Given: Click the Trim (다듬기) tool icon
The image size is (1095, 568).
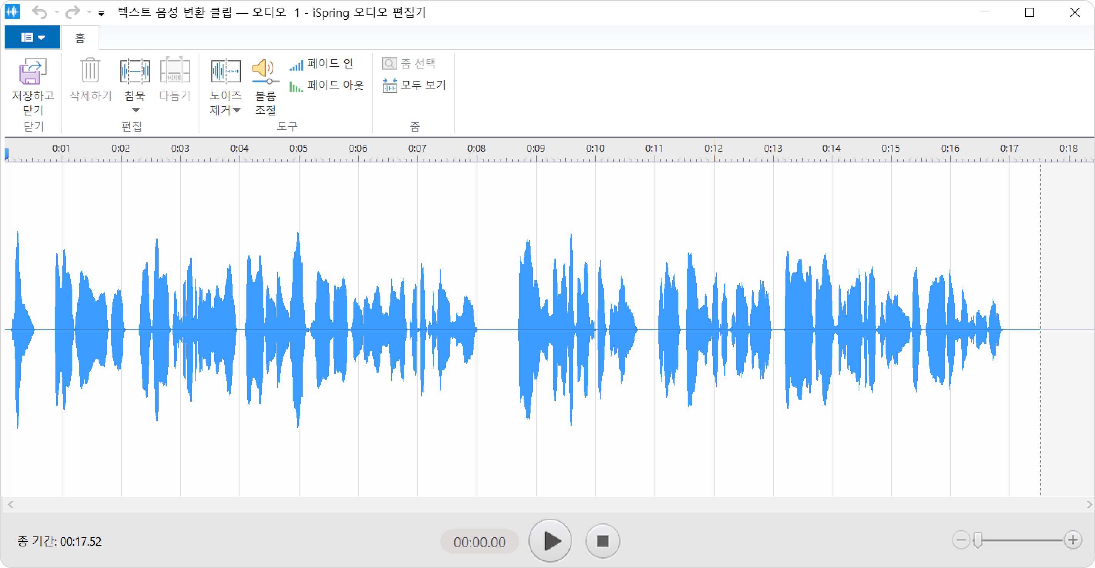Looking at the screenshot, I should coord(175,70).
